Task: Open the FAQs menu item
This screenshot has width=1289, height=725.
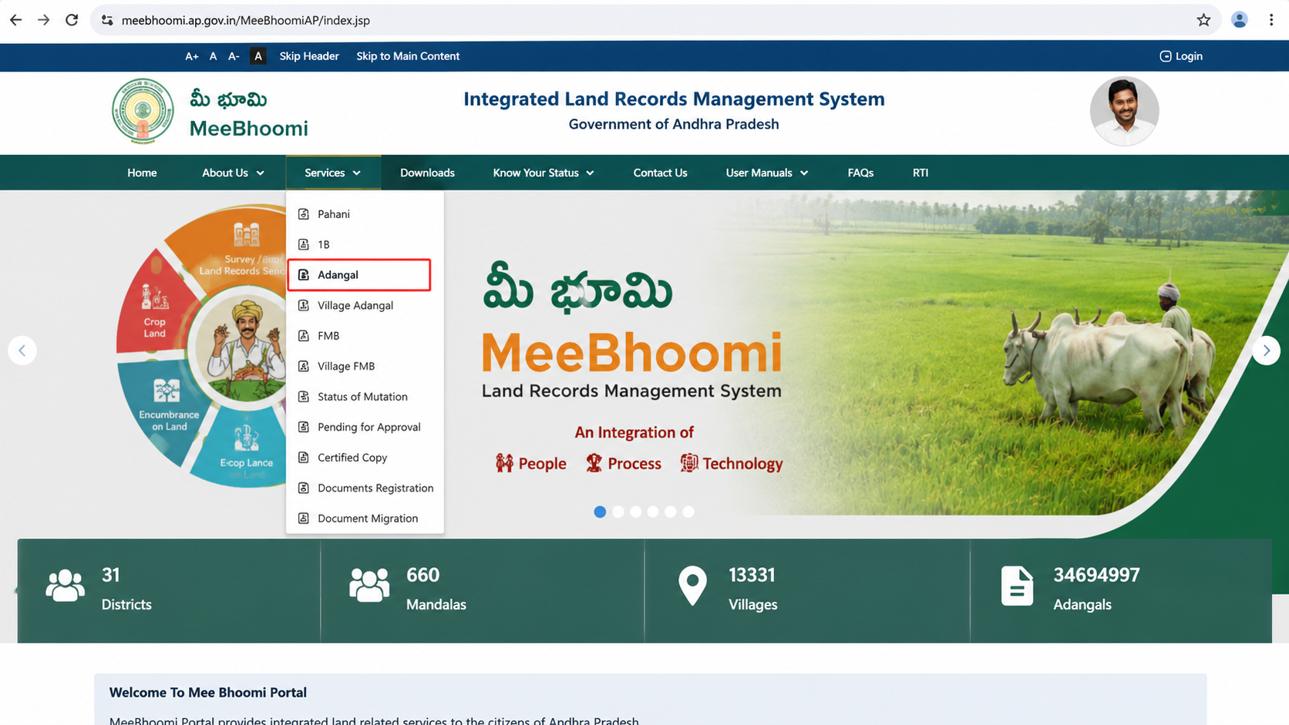Action: click(x=860, y=173)
